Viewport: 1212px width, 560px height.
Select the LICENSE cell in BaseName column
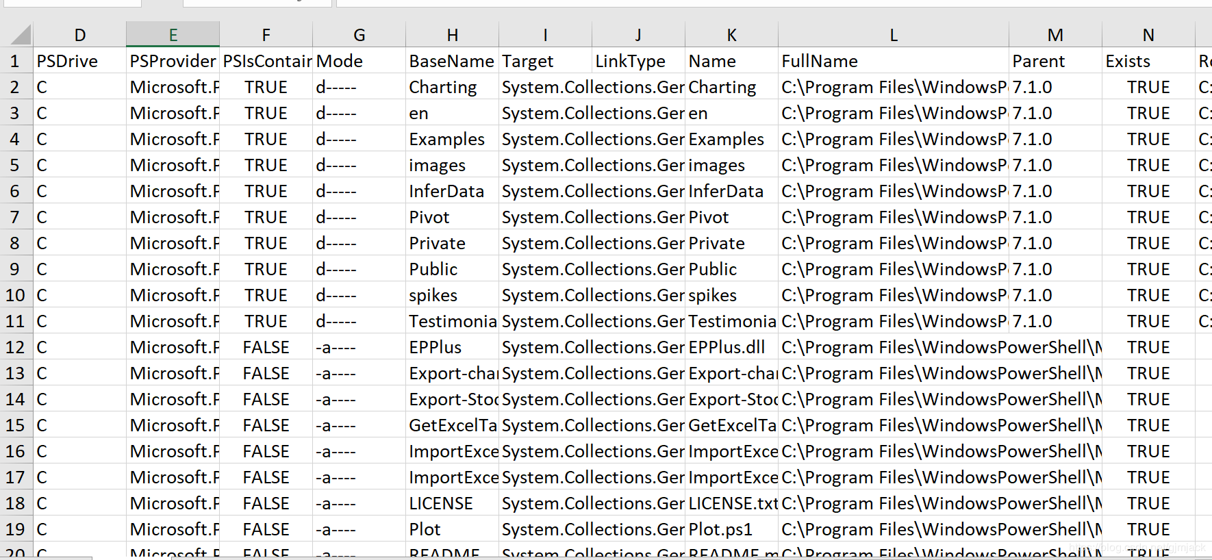453,503
